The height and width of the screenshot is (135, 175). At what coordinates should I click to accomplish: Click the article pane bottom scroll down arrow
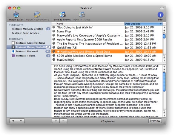point(164,115)
